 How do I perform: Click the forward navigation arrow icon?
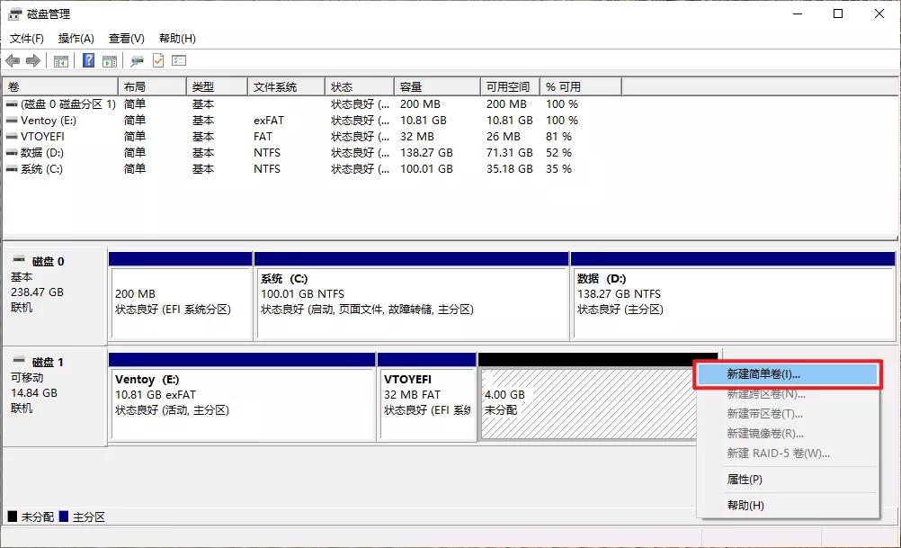coord(31,60)
